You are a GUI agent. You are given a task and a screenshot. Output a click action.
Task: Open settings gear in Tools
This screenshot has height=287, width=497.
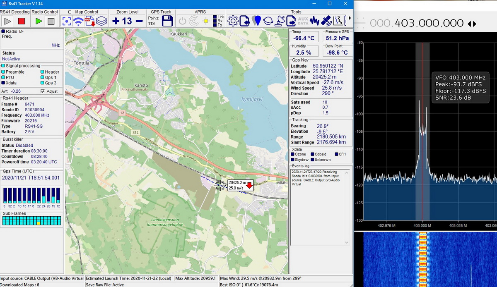click(x=233, y=21)
